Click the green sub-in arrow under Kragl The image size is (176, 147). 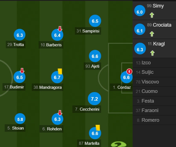(x=152, y=53)
